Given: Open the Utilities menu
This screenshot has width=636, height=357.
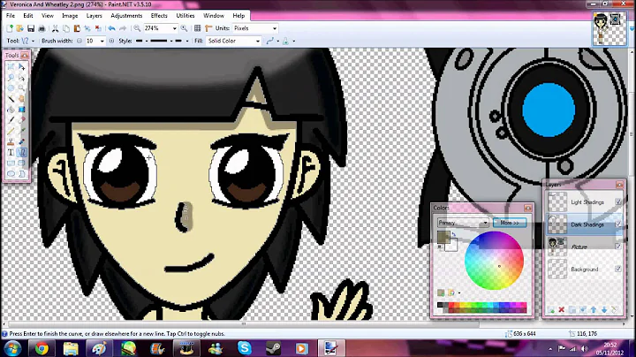Looking at the screenshot, I should coord(185,15).
